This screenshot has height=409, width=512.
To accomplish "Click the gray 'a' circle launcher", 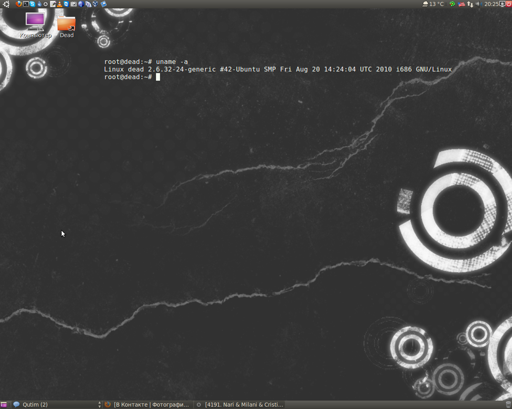I will point(46,4).
